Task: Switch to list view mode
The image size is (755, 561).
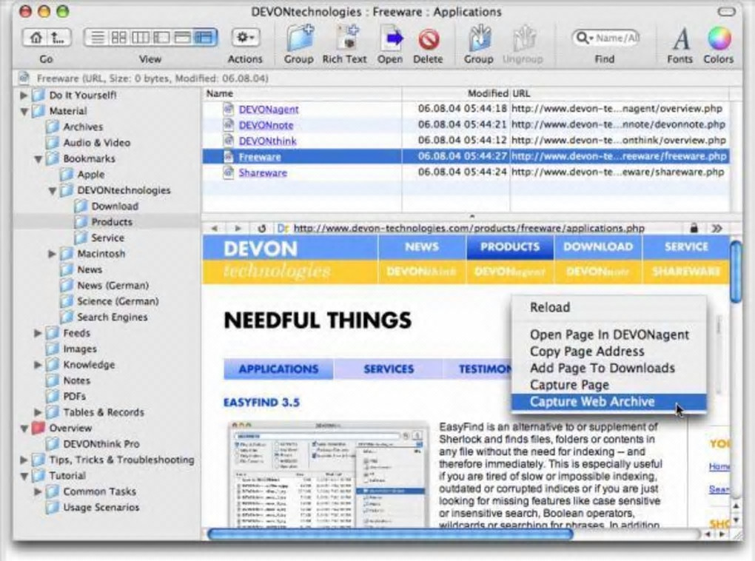Action: pyautogui.click(x=97, y=38)
